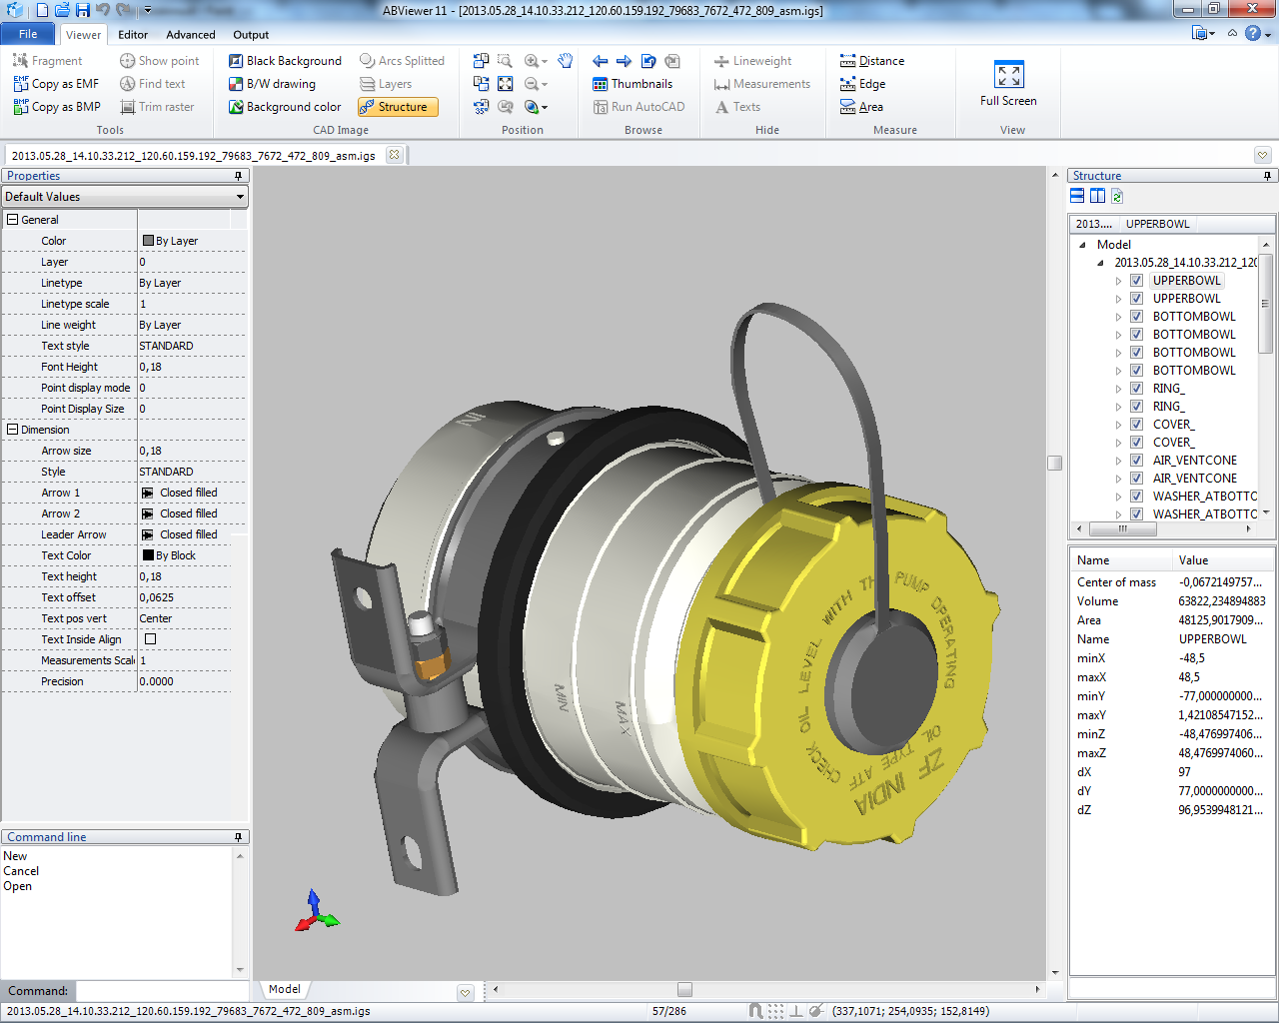
Task: Click the Thumbnails browse icon
Action: click(636, 84)
